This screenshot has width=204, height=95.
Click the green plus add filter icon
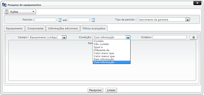[x=194, y=37]
